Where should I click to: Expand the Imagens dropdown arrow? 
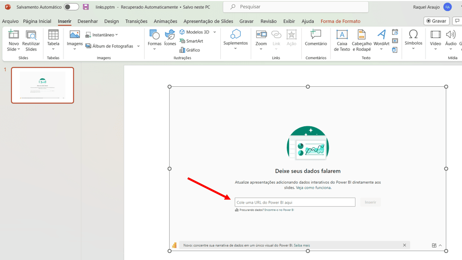pos(74,49)
